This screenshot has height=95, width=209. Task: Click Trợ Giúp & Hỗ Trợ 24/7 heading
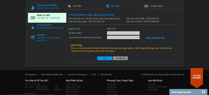click(37, 81)
